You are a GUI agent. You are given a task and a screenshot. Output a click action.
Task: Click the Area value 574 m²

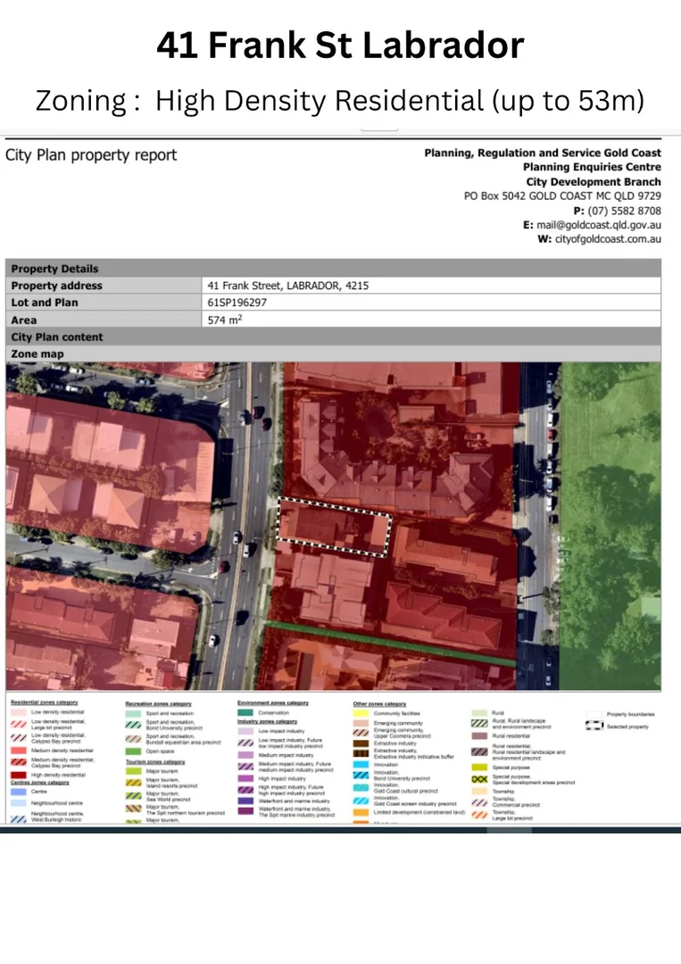(225, 320)
